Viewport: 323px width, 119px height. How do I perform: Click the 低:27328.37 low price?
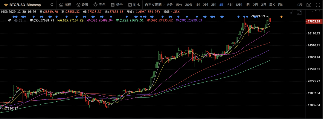pyautogui.click(x=92, y=12)
